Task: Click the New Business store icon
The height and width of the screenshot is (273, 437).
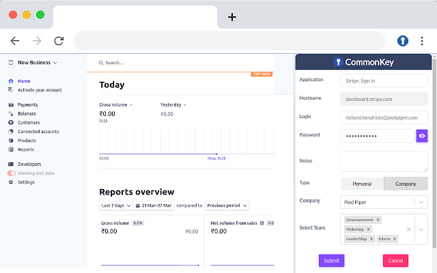Action: pos(11,63)
